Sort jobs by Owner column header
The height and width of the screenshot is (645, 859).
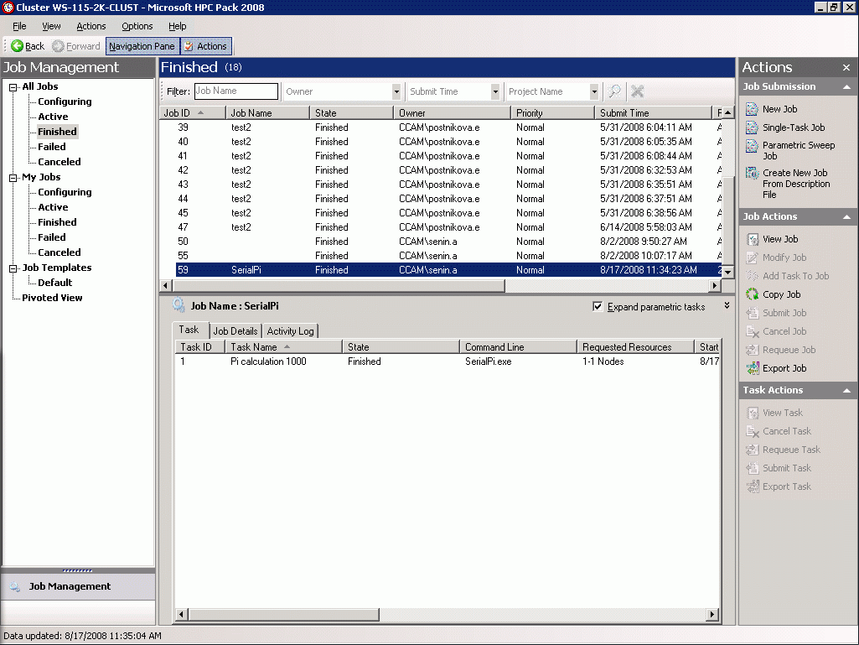(x=452, y=113)
